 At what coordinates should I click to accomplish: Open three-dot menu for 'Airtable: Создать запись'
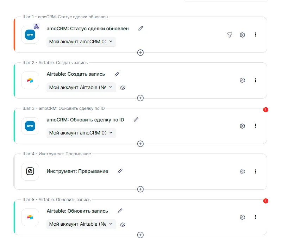tap(256, 80)
